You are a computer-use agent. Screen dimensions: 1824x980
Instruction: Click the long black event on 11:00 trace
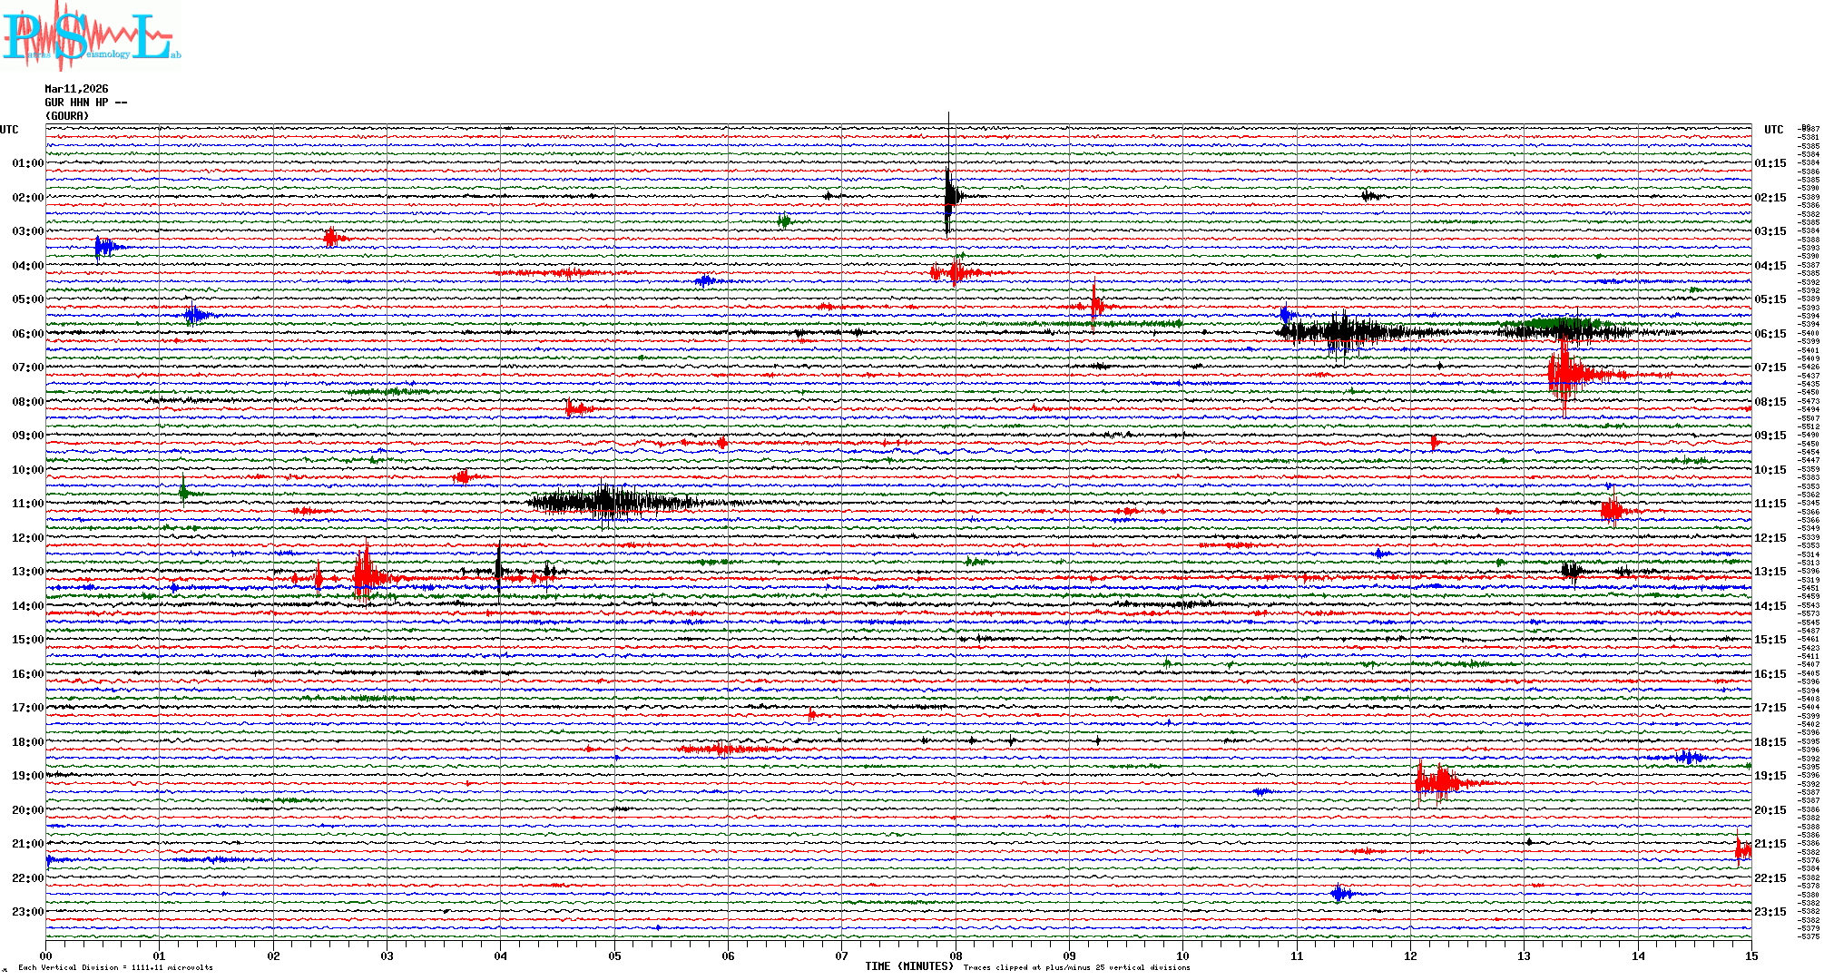click(608, 502)
